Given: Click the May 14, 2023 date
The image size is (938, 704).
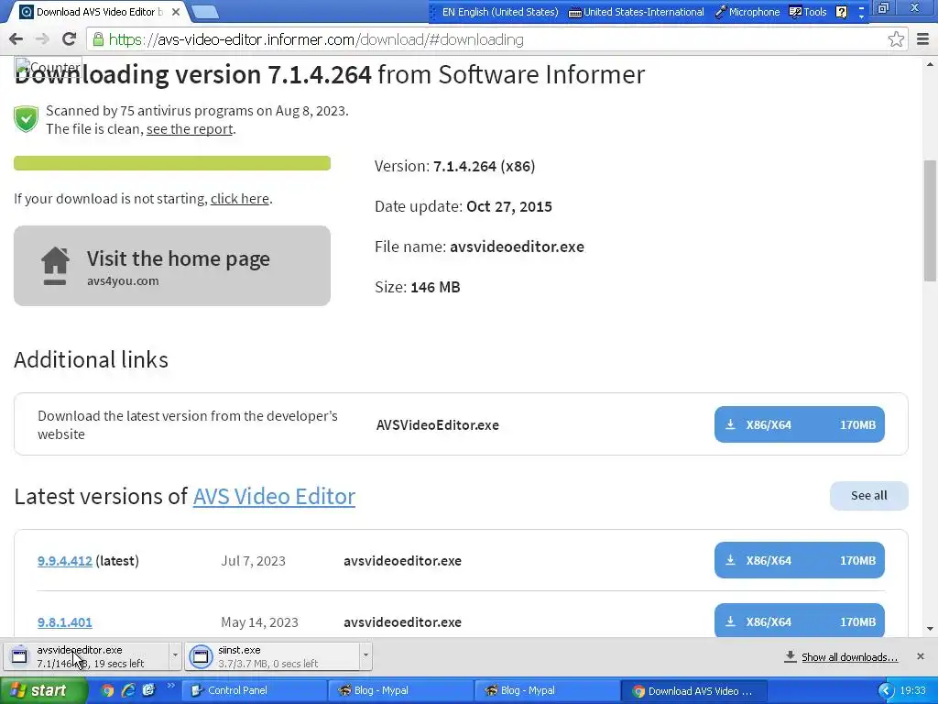Looking at the screenshot, I should pos(259,622).
